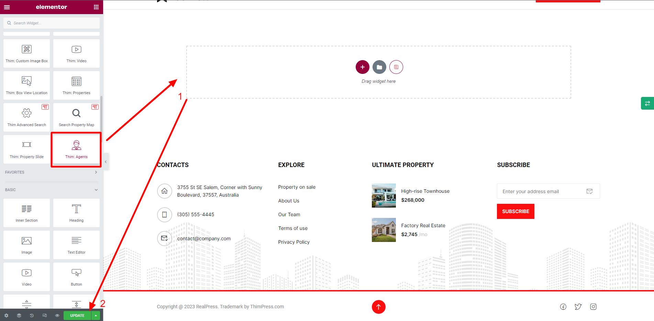Select the Search Property Map widget
This screenshot has height=321, width=654.
click(x=76, y=117)
